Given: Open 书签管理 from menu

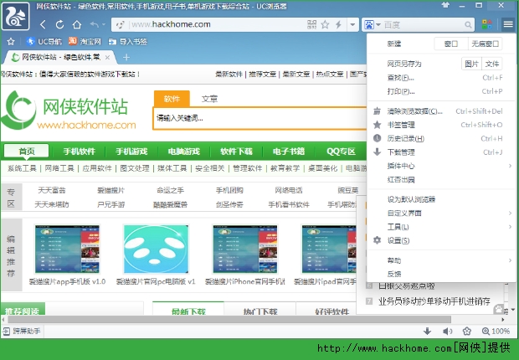Looking at the screenshot, I should [441, 125].
